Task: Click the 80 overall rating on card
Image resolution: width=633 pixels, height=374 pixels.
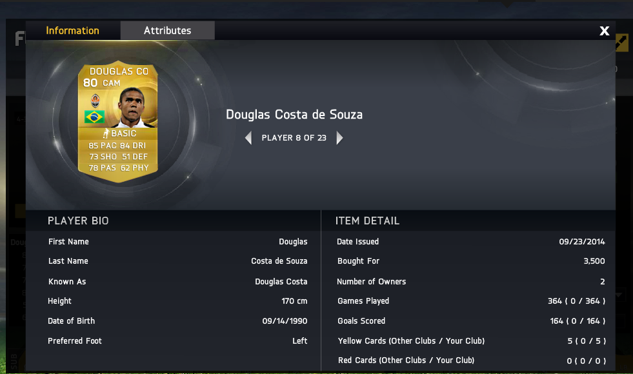Action: [x=90, y=83]
